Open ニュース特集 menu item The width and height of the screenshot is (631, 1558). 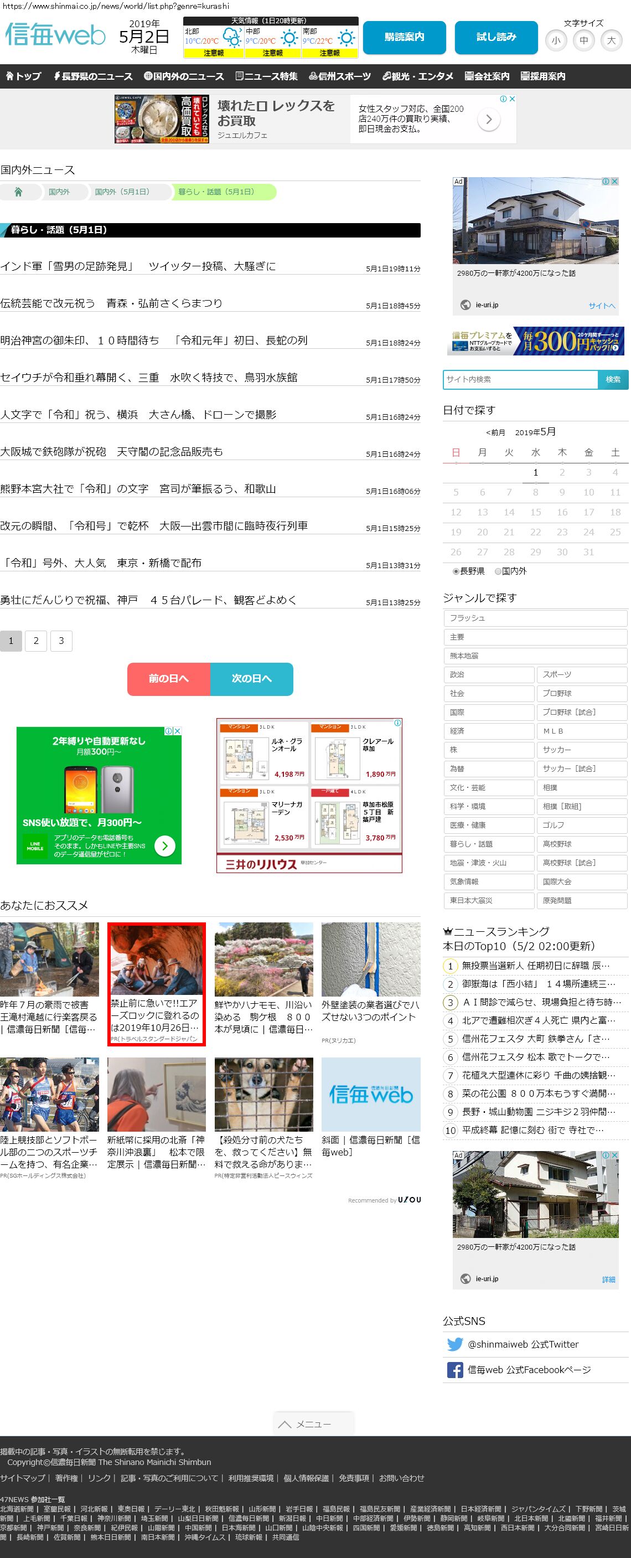pyautogui.click(x=267, y=76)
